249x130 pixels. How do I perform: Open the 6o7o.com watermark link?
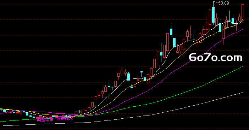[216, 58]
